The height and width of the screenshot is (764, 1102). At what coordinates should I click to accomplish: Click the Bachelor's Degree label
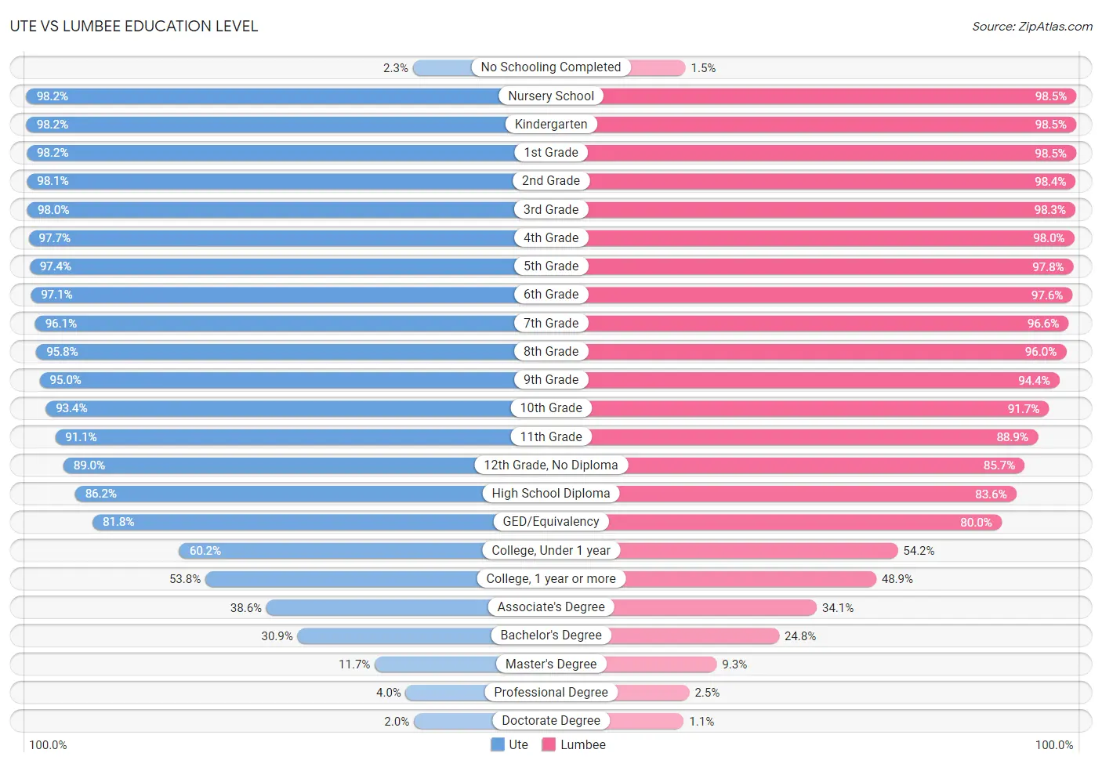click(551, 635)
